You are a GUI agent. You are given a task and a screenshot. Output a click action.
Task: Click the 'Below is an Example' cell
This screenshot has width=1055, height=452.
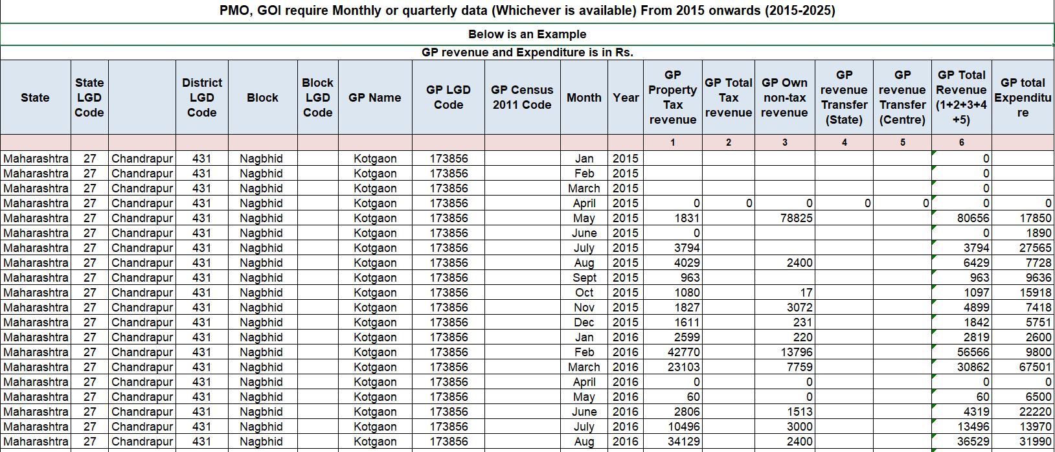click(x=527, y=34)
